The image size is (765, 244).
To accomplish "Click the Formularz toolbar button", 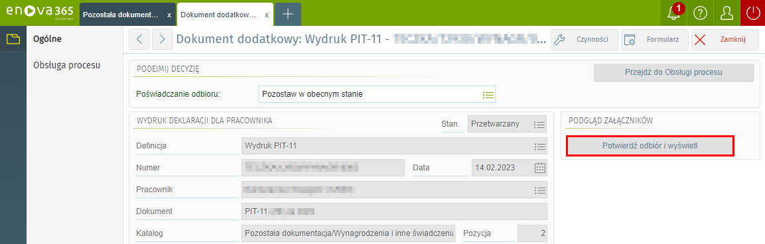I will coord(654,40).
